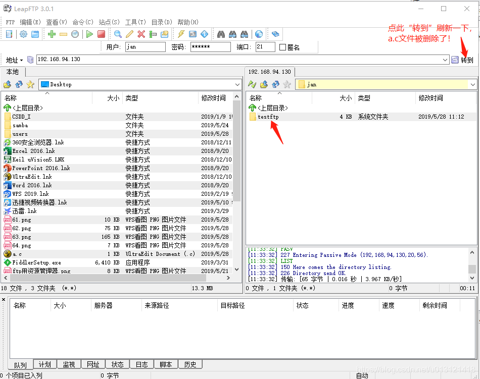The width and height of the screenshot is (480, 379).
Task: Switch to the 计划 bottom tab
Action: pyautogui.click(x=44, y=364)
